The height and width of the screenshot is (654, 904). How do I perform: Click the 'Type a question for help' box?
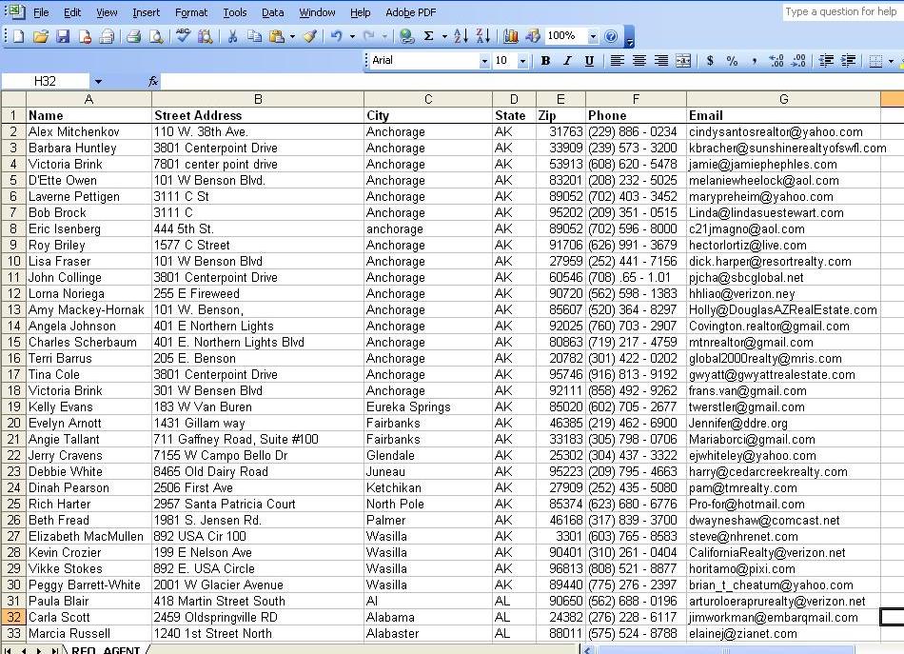coord(841,11)
